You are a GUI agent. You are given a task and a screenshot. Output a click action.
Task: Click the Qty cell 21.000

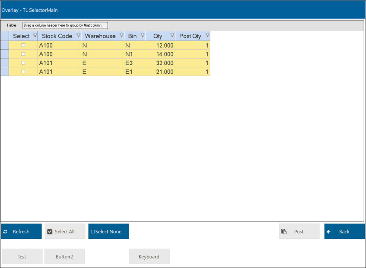(160, 72)
